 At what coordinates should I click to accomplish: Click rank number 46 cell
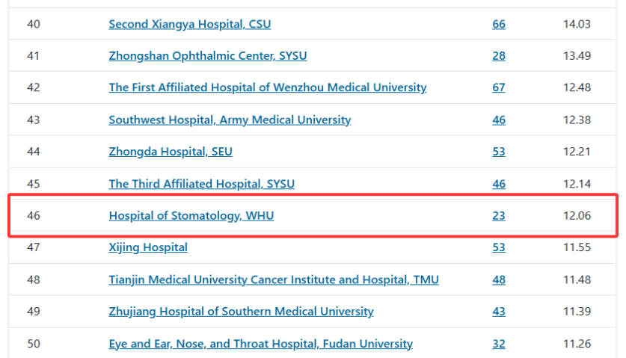coord(34,215)
